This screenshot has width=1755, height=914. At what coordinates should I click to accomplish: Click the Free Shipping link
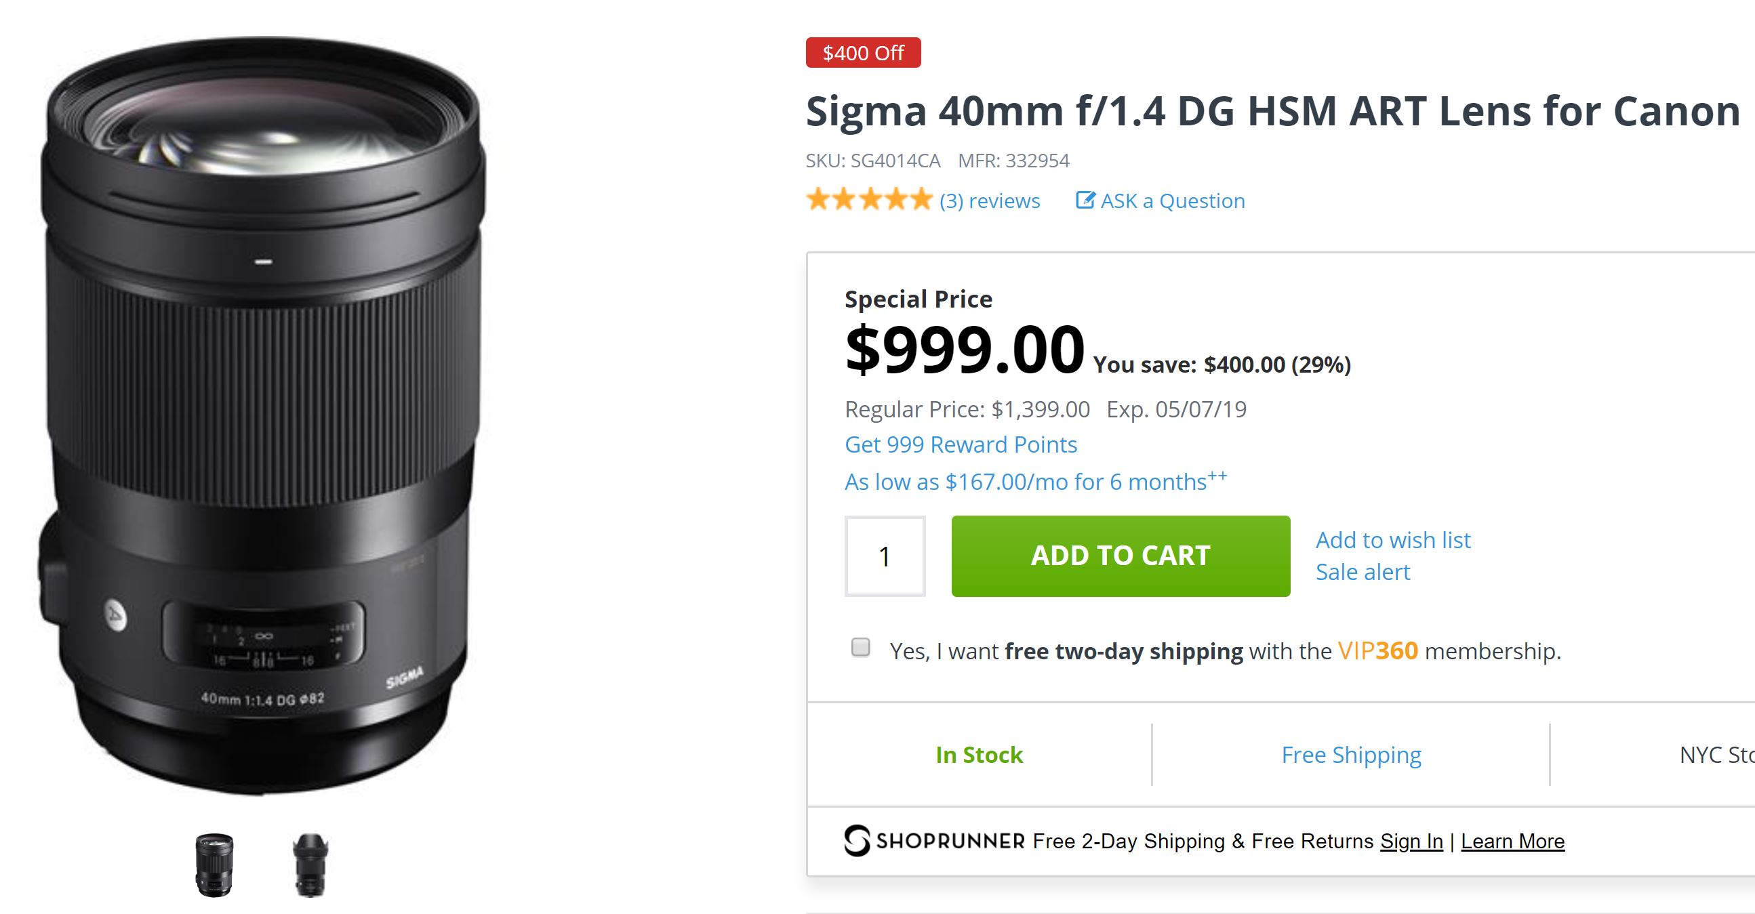(x=1351, y=755)
